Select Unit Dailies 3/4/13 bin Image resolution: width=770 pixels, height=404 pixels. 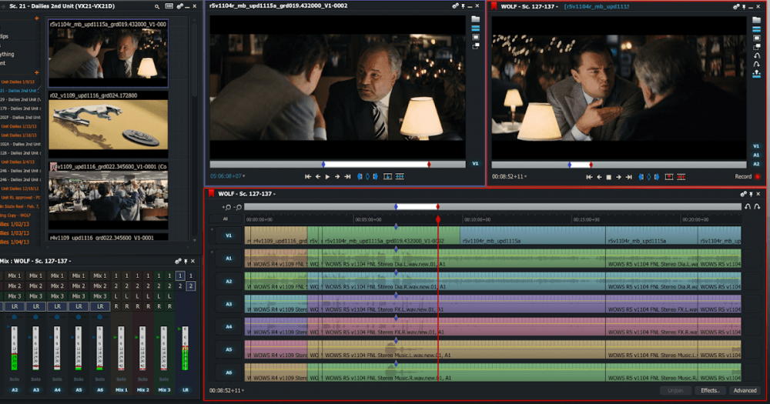coord(18,162)
